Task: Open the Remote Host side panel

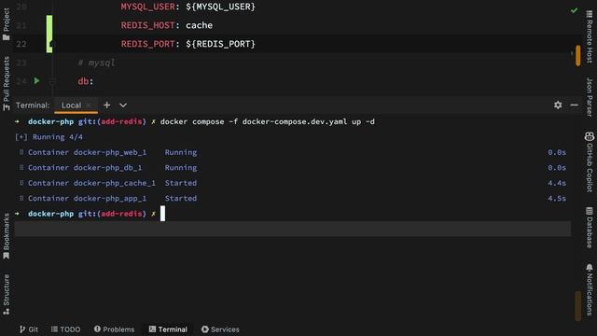Action: tap(590, 36)
